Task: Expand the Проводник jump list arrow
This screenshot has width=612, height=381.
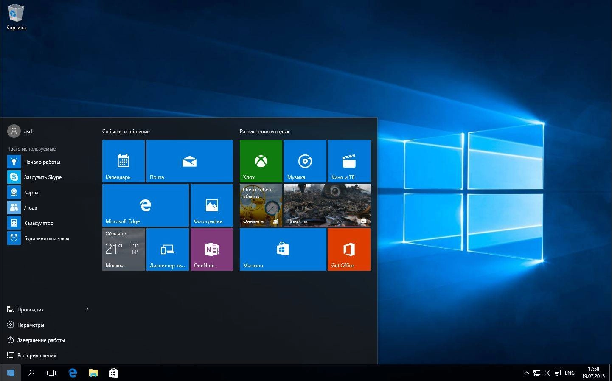Action: 87,309
